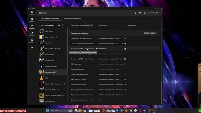Open the Home page in the sidebar
Viewport: 201px width, 113px height.
[x=32, y=13]
